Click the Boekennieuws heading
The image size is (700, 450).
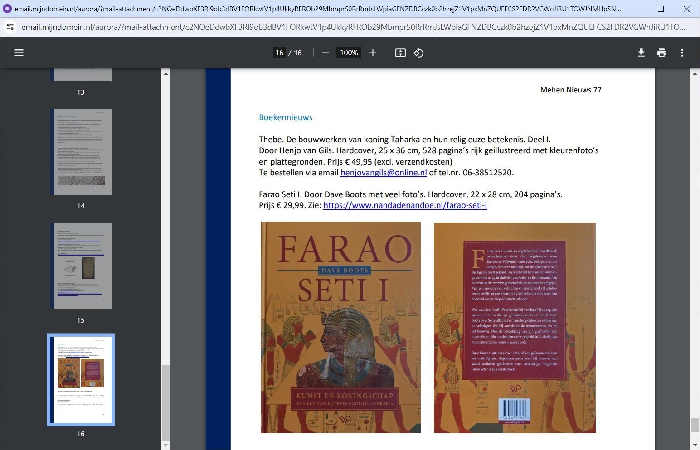(x=286, y=117)
